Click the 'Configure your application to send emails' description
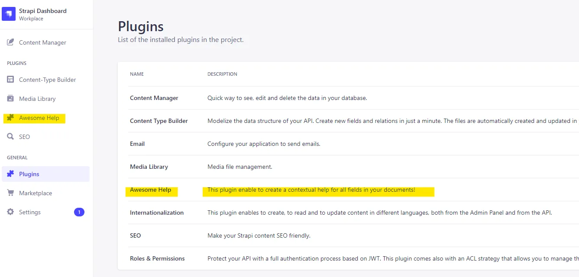 pyautogui.click(x=264, y=144)
